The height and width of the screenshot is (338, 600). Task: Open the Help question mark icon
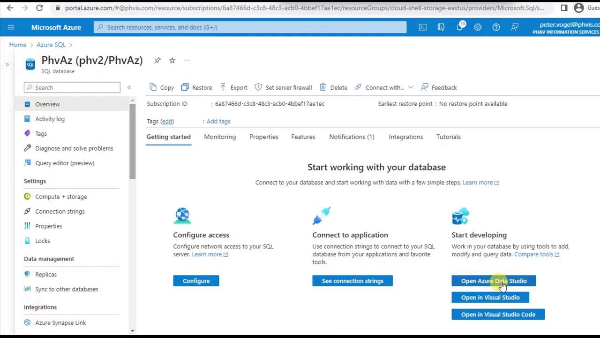[x=496, y=27]
